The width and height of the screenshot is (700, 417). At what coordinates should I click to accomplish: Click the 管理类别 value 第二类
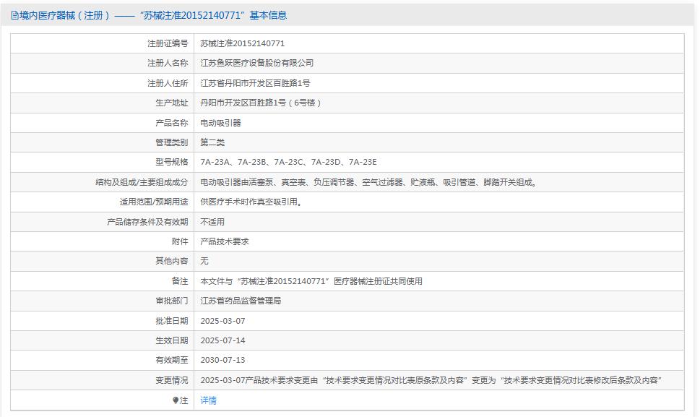[x=212, y=142]
